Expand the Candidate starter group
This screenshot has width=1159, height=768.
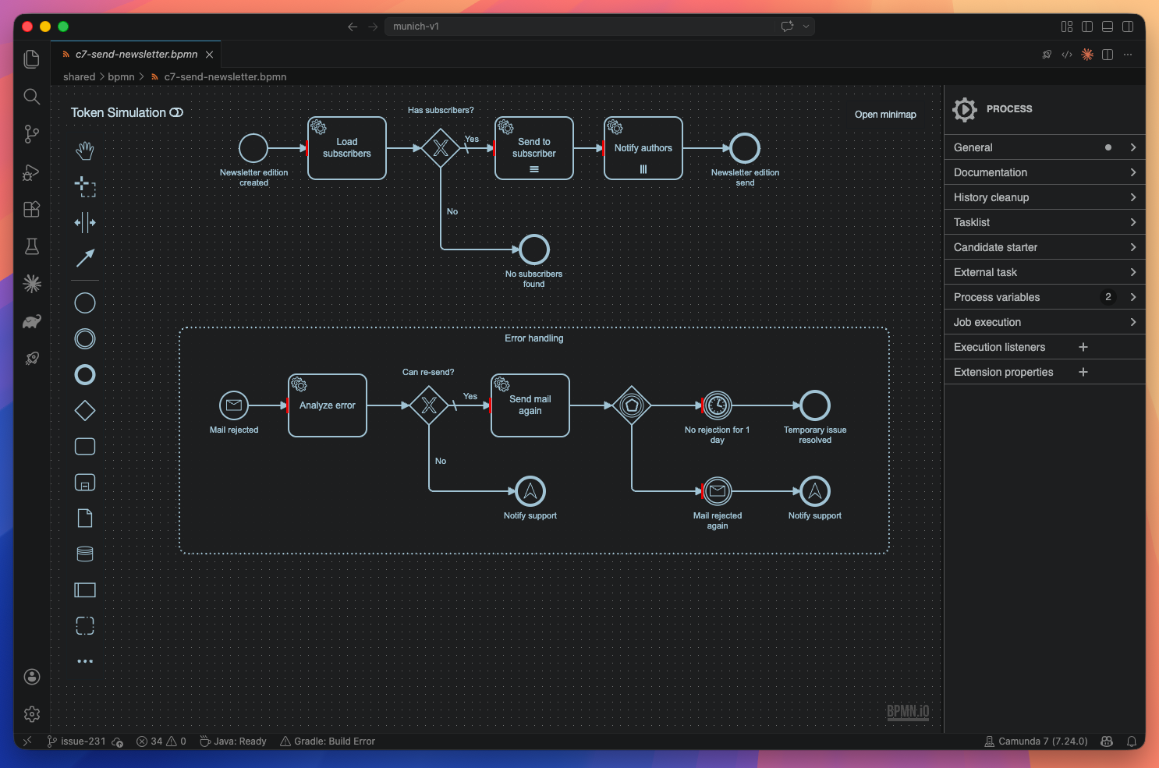[1045, 247]
